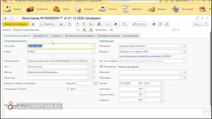Open the Сводный заказ record link icon
The height and width of the screenshot is (119, 212).
click(93, 61)
